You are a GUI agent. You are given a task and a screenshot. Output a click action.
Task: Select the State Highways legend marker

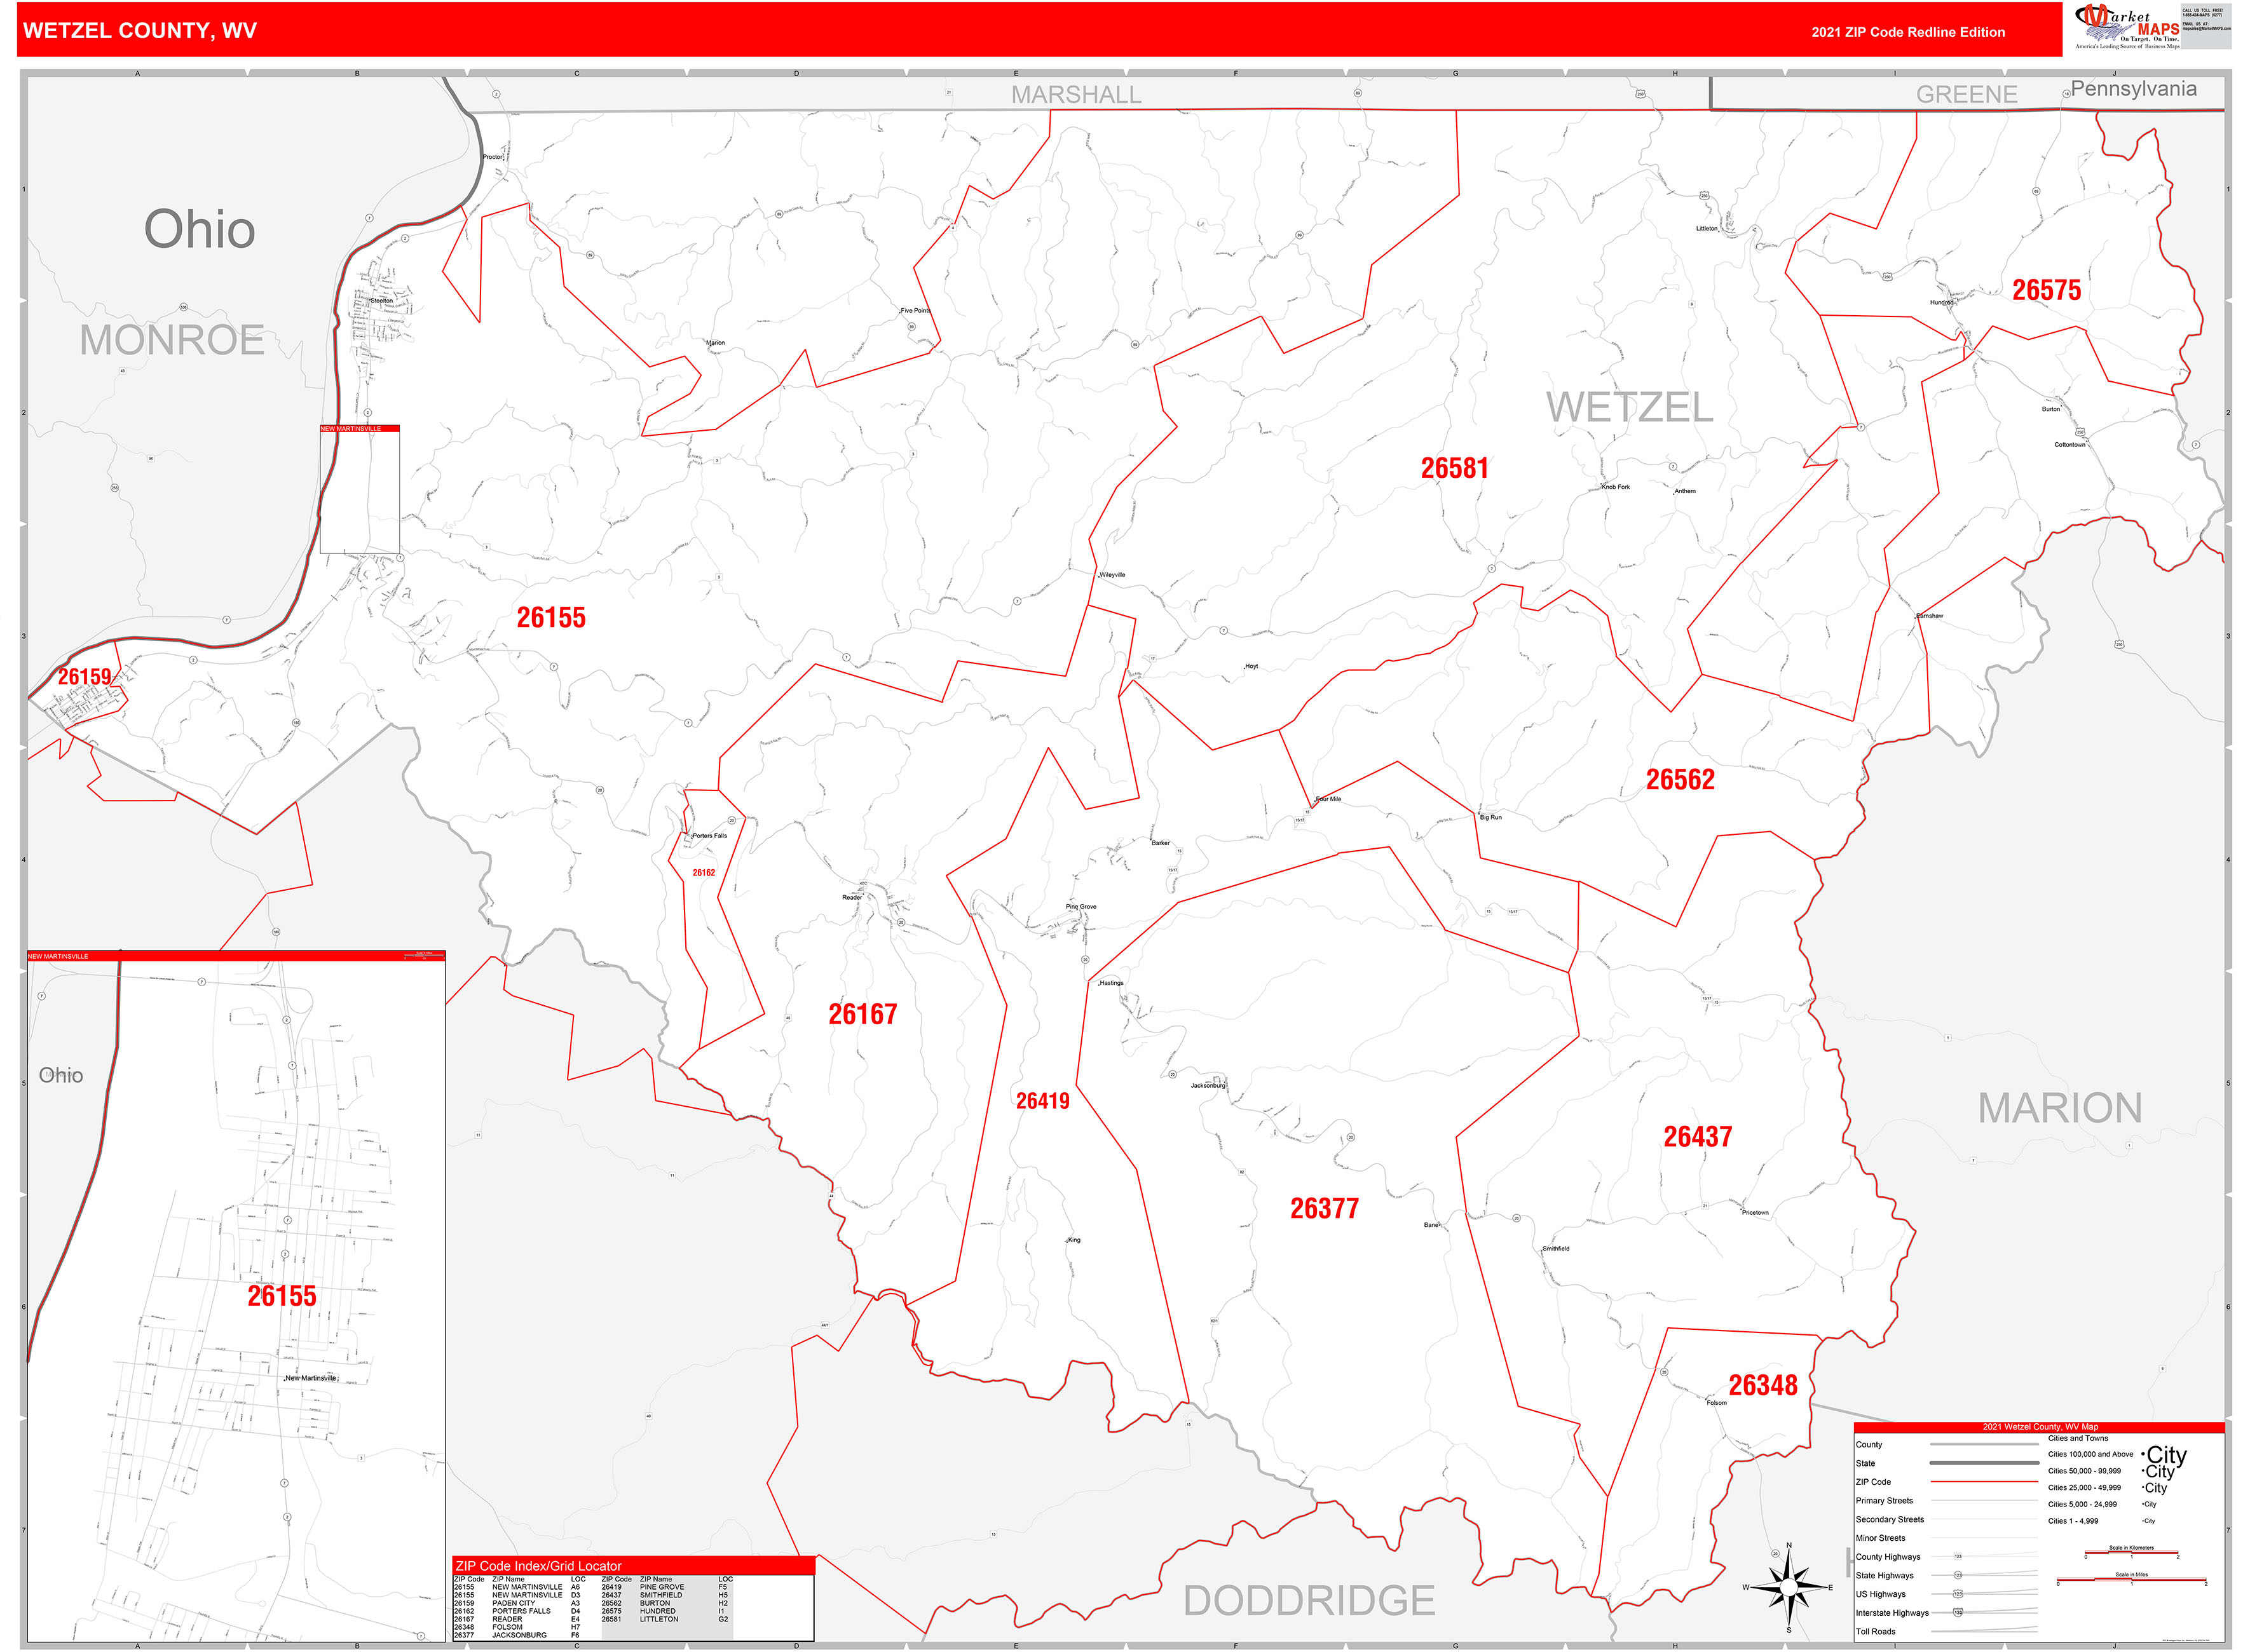1960,1576
